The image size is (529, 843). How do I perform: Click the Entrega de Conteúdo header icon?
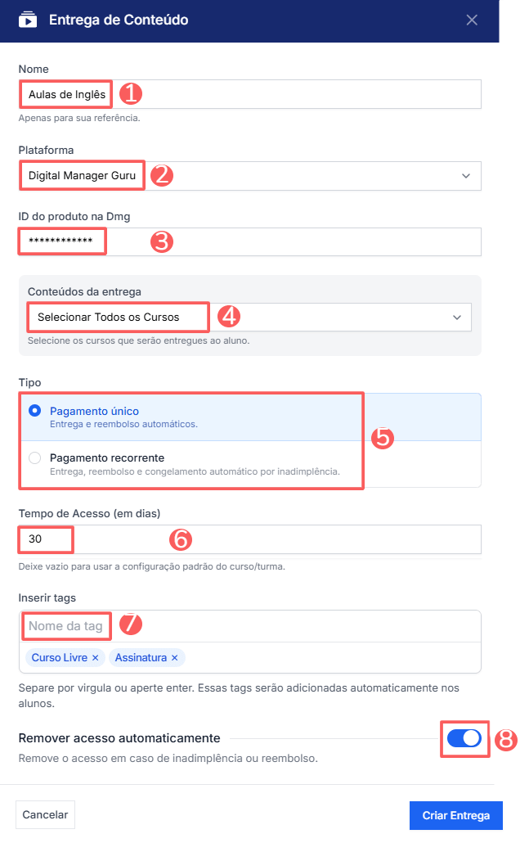click(28, 20)
